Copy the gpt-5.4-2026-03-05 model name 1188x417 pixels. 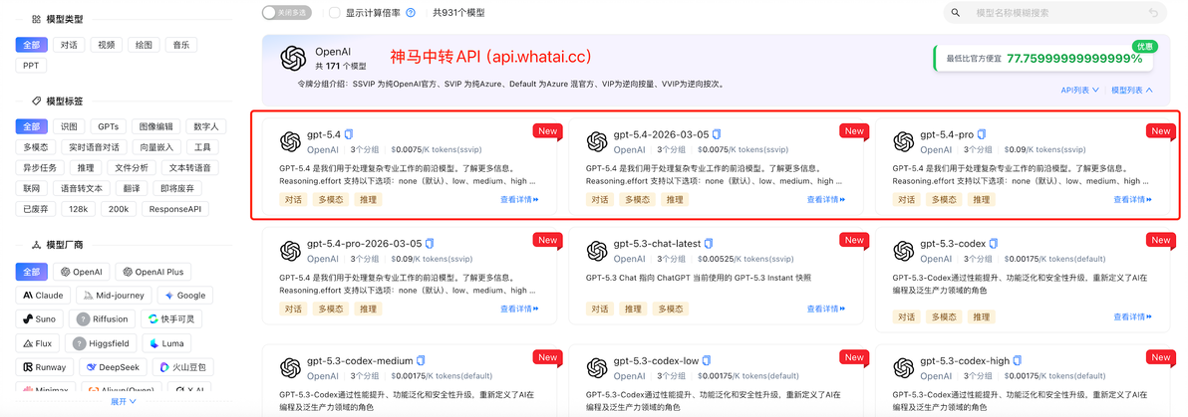coord(716,134)
